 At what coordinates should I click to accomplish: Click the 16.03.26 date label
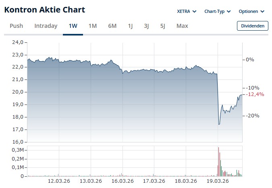(x=123, y=181)
